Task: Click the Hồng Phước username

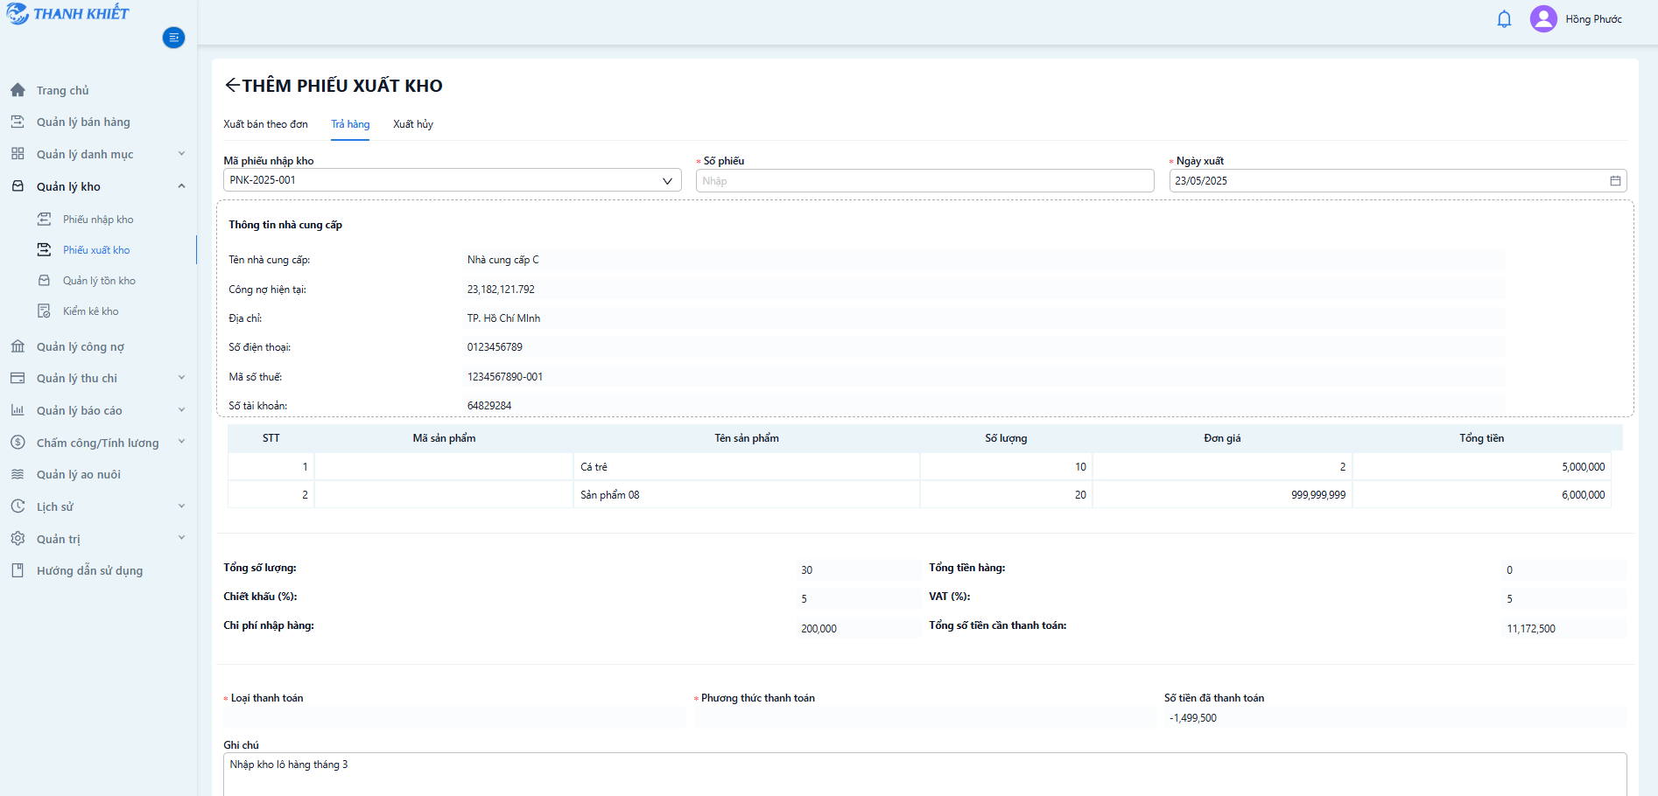Action: [x=1593, y=19]
